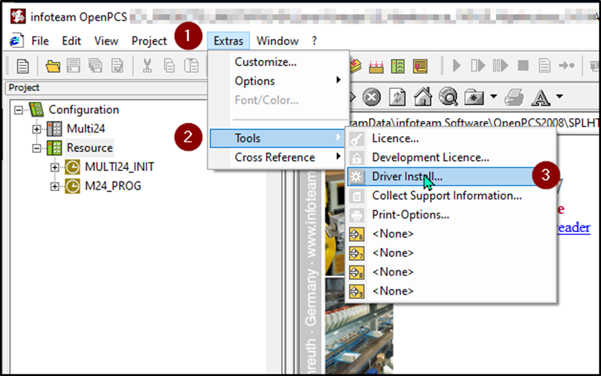The width and height of the screenshot is (601, 376).
Task: Open the Options submenu
Action: (x=279, y=81)
